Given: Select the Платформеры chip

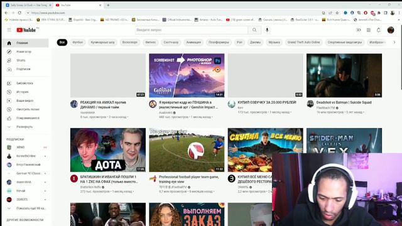Looking at the screenshot, I should (219, 42).
